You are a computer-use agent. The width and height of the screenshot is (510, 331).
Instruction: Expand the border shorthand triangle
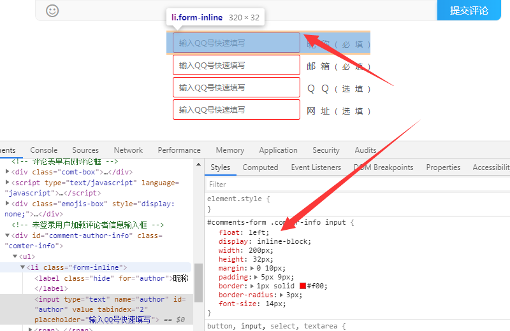click(x=252, y=286)
